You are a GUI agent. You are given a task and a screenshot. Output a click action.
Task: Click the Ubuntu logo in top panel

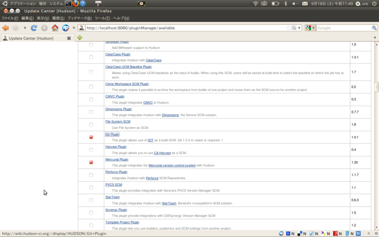click(x=5, y=3)
